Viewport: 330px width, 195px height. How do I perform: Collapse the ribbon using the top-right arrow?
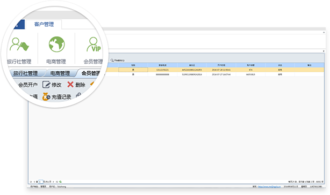coord(324,33)
